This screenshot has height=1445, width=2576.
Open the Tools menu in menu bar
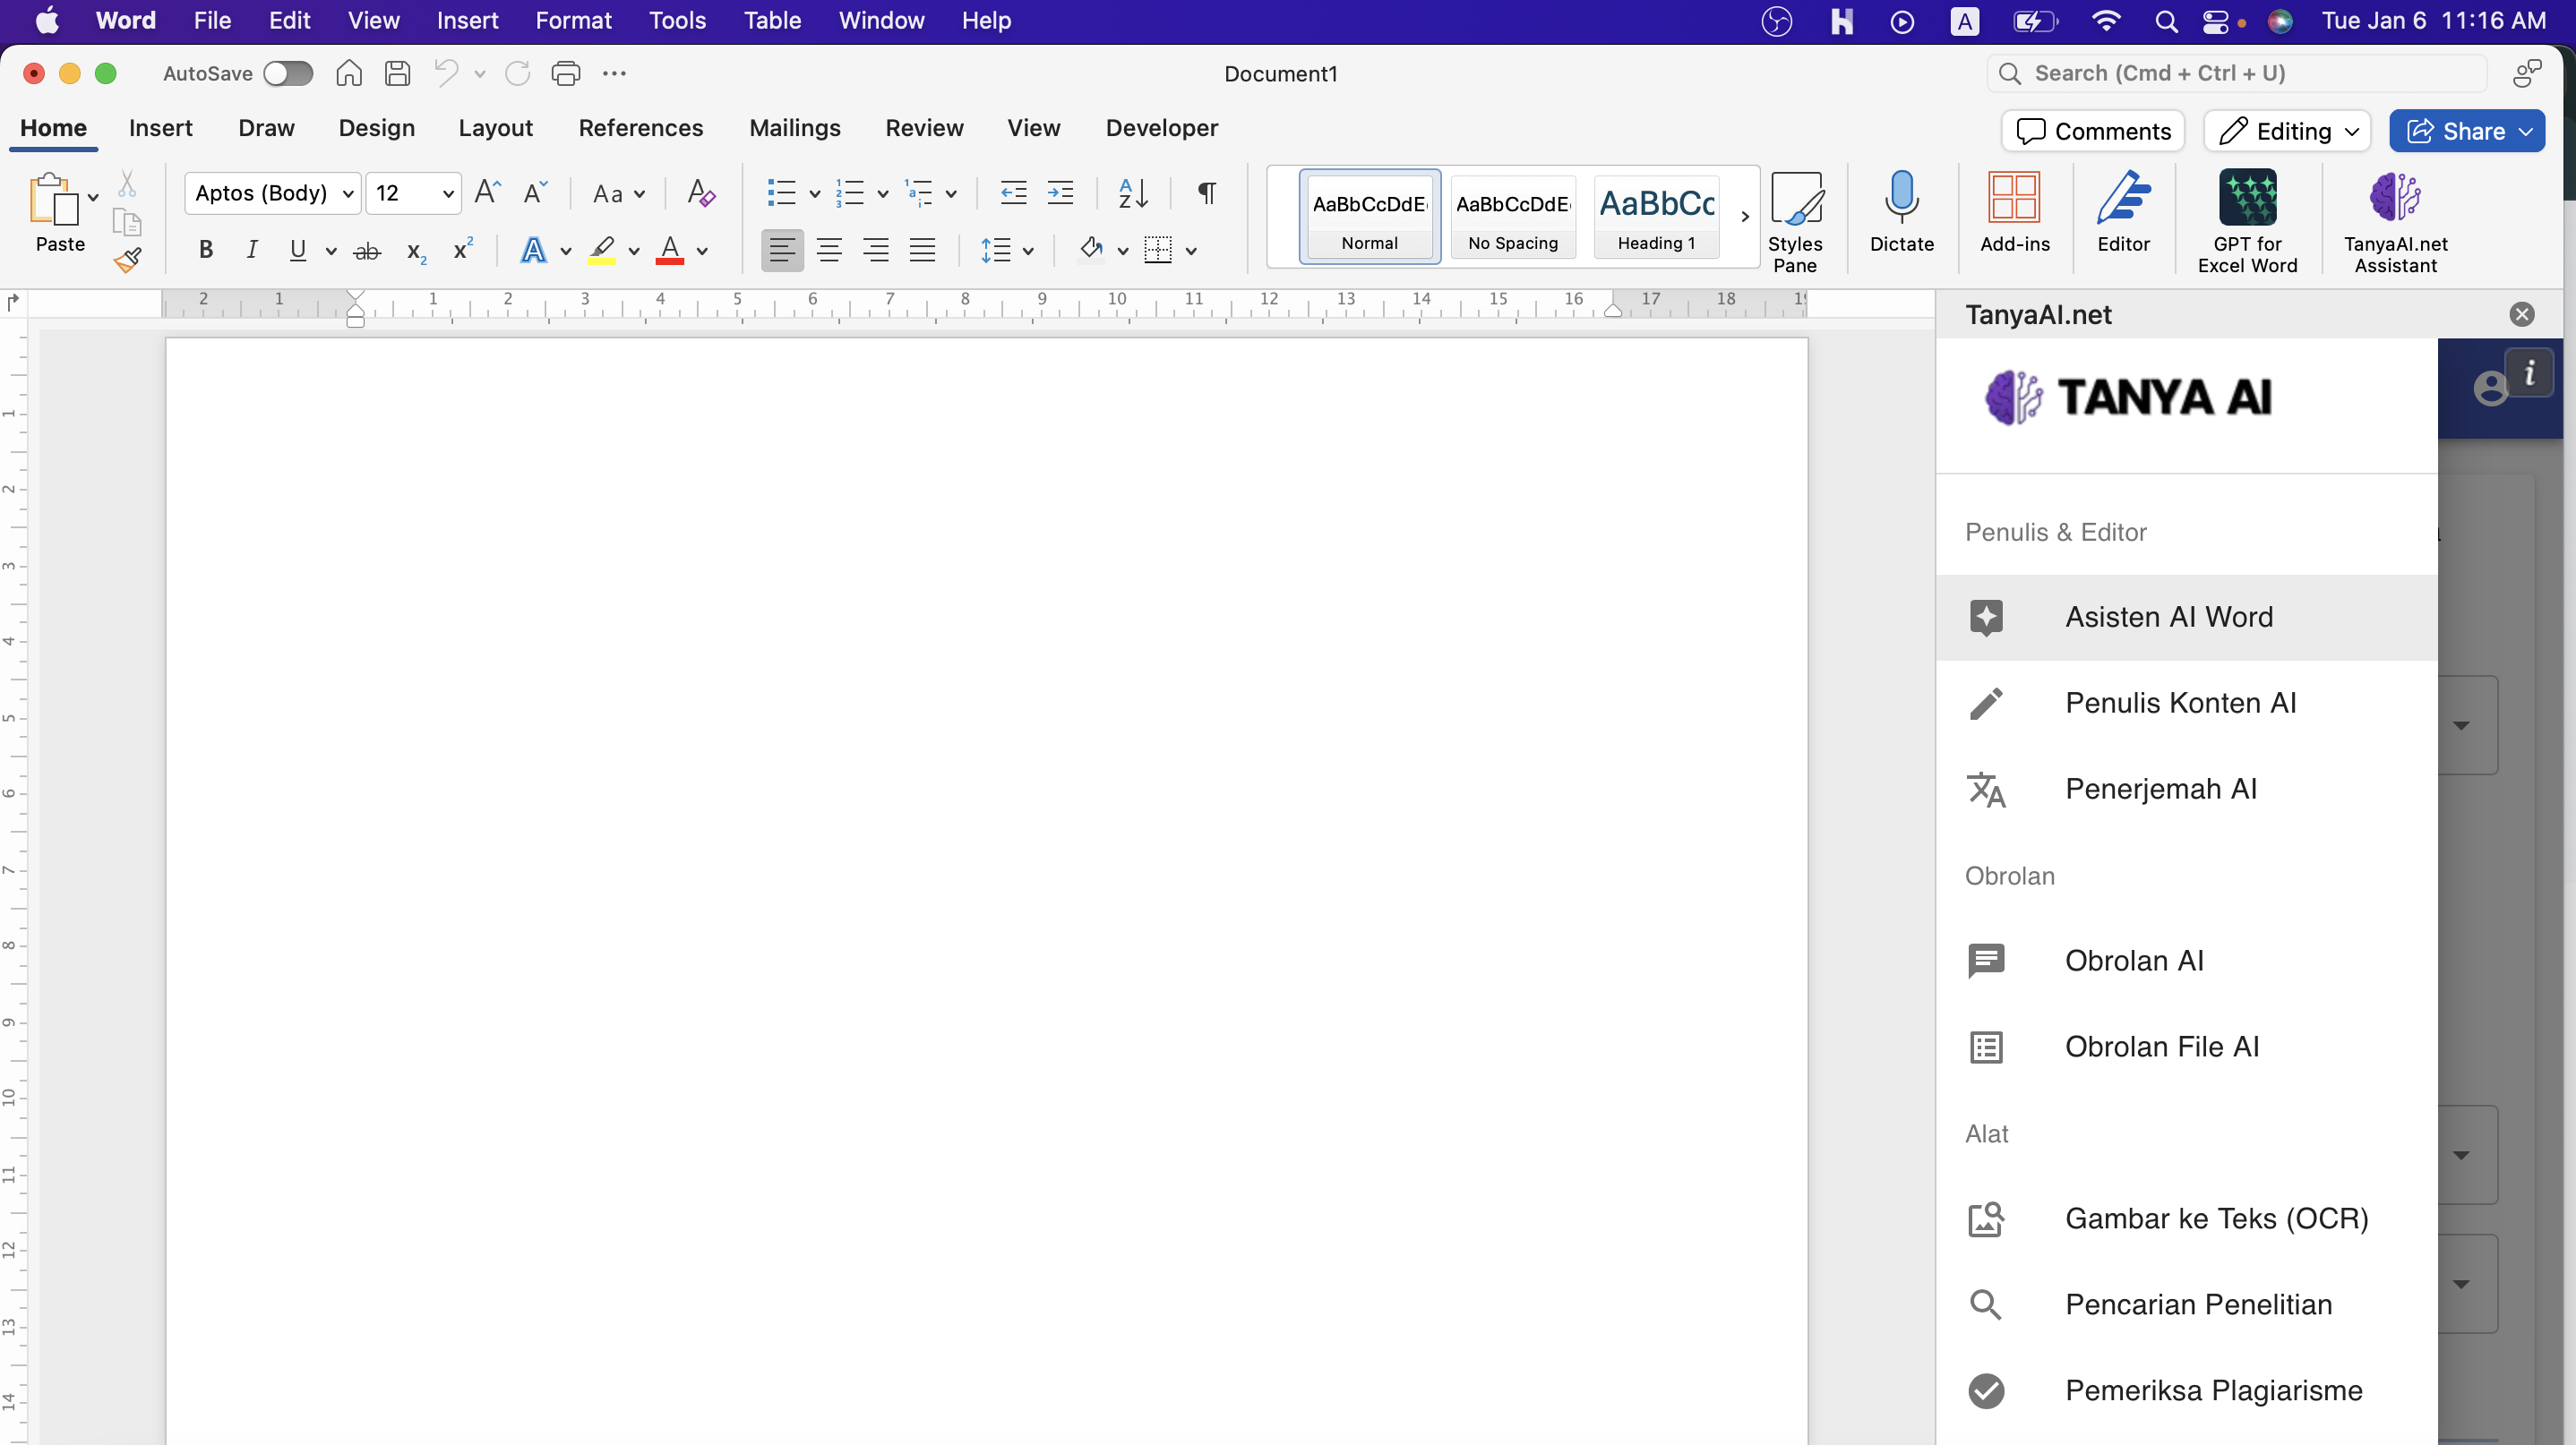click(677, 20)
